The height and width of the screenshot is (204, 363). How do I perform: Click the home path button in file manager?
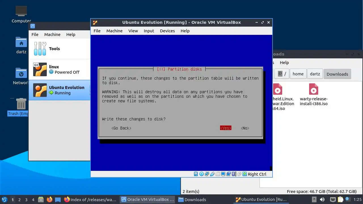298,74
